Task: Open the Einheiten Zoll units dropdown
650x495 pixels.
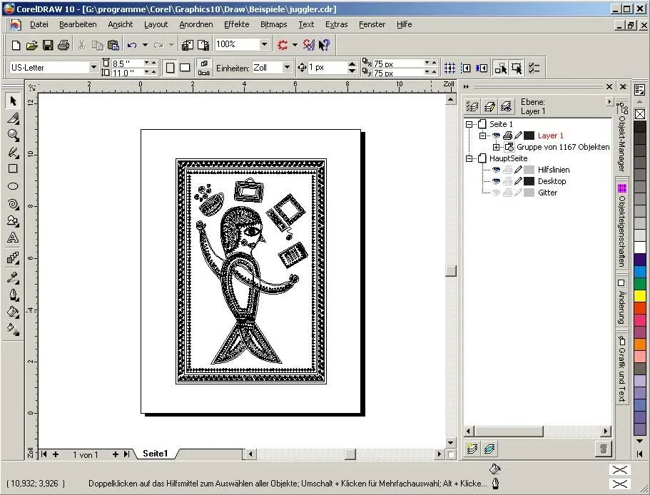Action: pyautogui.click(x=287, y=67)
